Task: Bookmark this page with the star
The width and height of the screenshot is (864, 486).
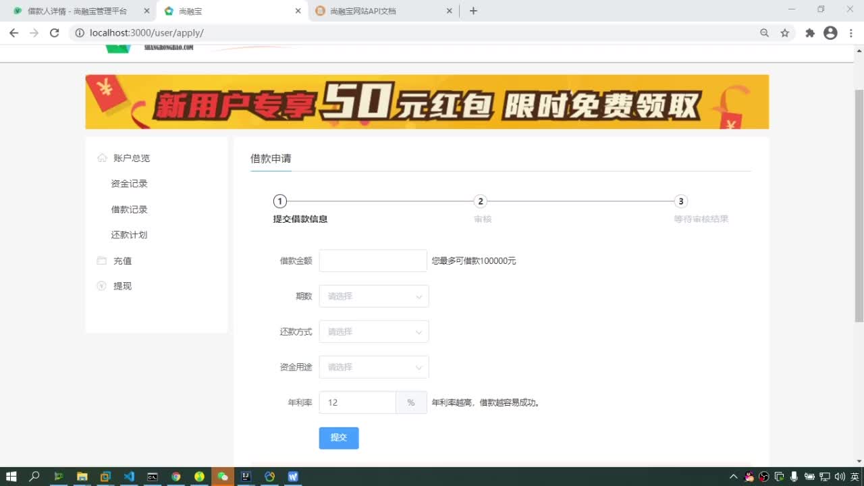Action: [785, 32]
